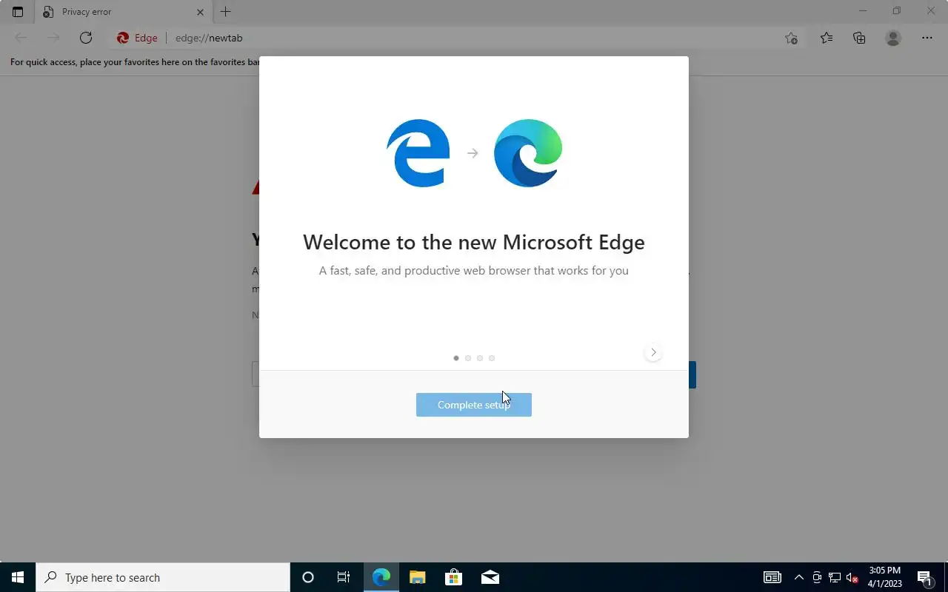Select the second carousel page dot
This screenshot has height=592, width=948.
coord(467,358)
